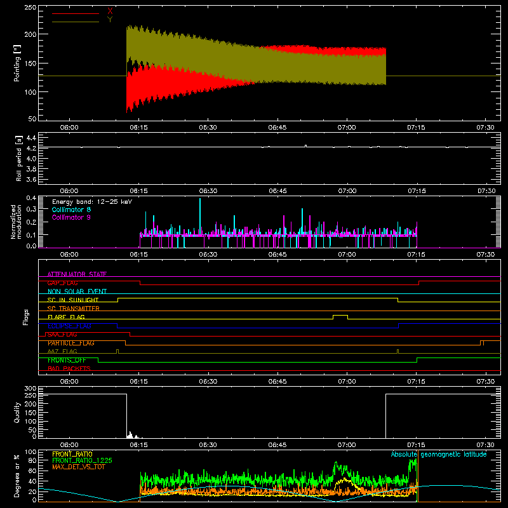Select the FRONTS_OFF flag label
Screen dimensions: 508x508
(67, 360)
